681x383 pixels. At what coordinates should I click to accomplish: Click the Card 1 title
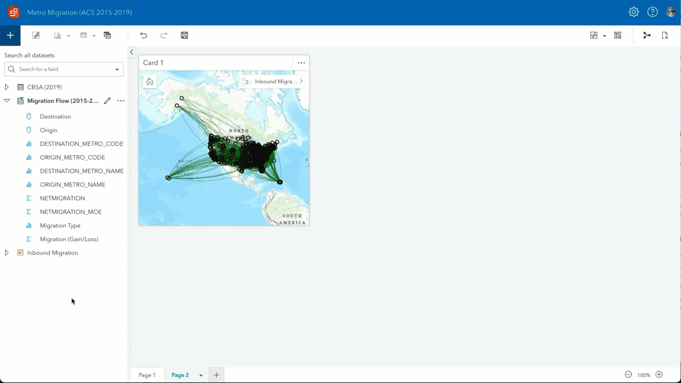(x=153, y=63)
